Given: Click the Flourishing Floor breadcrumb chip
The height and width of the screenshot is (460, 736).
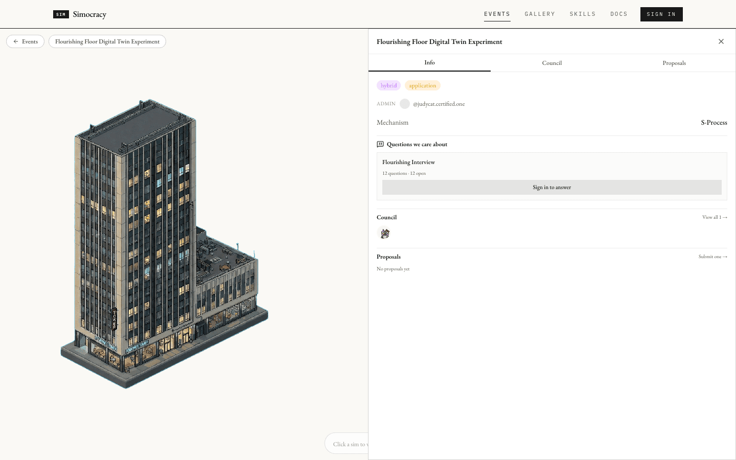Looking at the screenshot, I should pyautogui.click(x=107, y=41).
